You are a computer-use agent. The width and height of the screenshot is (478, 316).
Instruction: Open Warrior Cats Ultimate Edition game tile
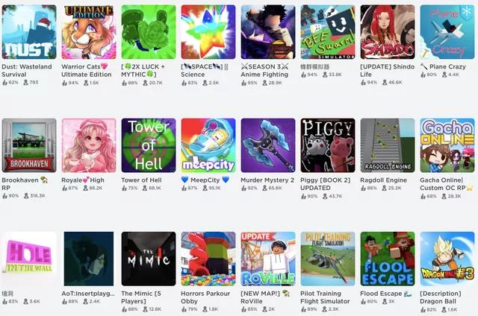pyautogui.click(x=89, y=32)
